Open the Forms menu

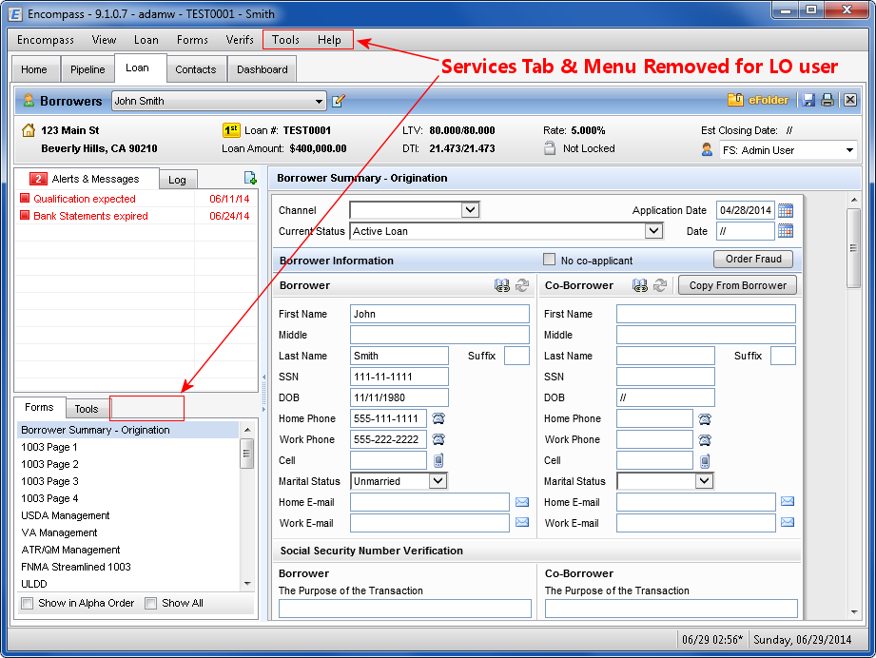pos(192,40)
